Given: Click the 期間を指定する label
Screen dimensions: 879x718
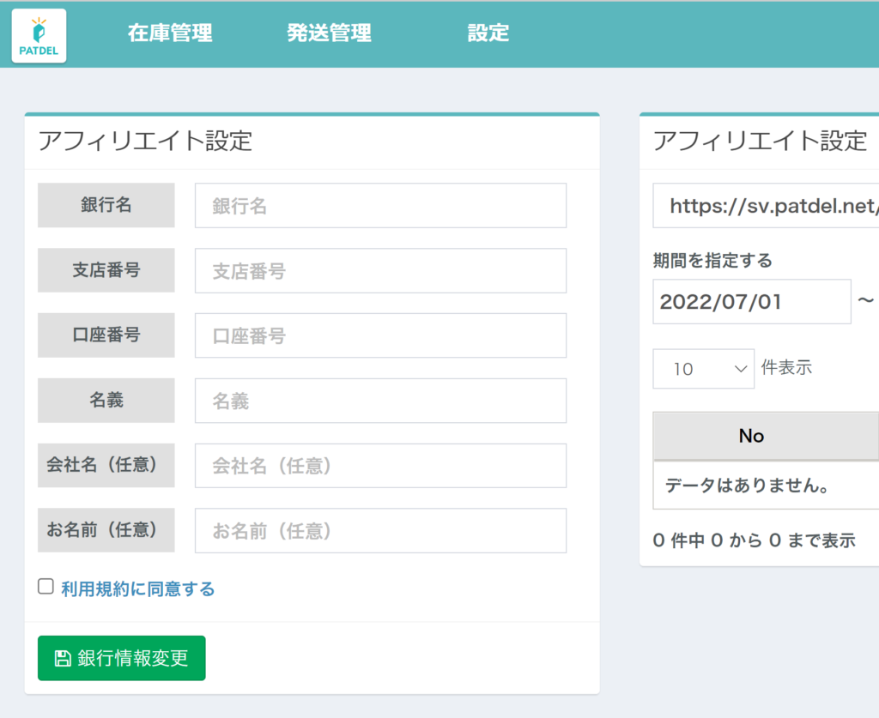Looking at the screenshot, I should (712, 260).
